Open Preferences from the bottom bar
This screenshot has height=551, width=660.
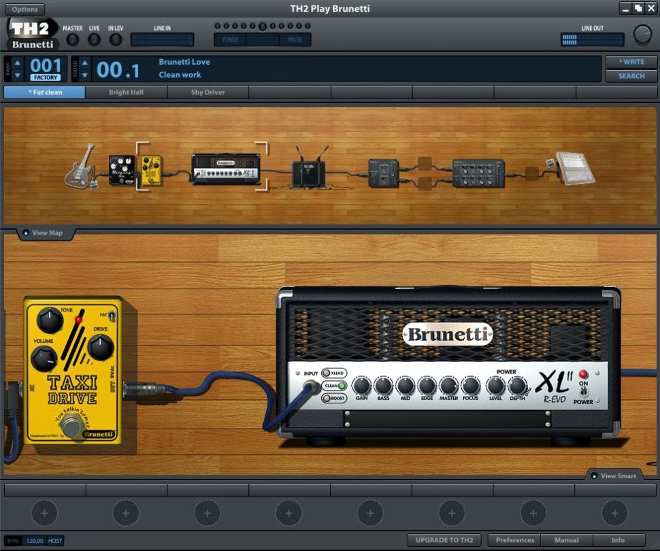(514, 539)
